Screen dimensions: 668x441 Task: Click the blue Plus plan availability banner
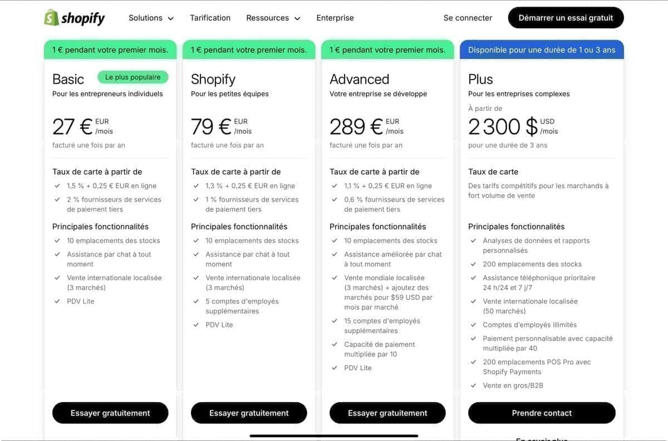[541, 49]
